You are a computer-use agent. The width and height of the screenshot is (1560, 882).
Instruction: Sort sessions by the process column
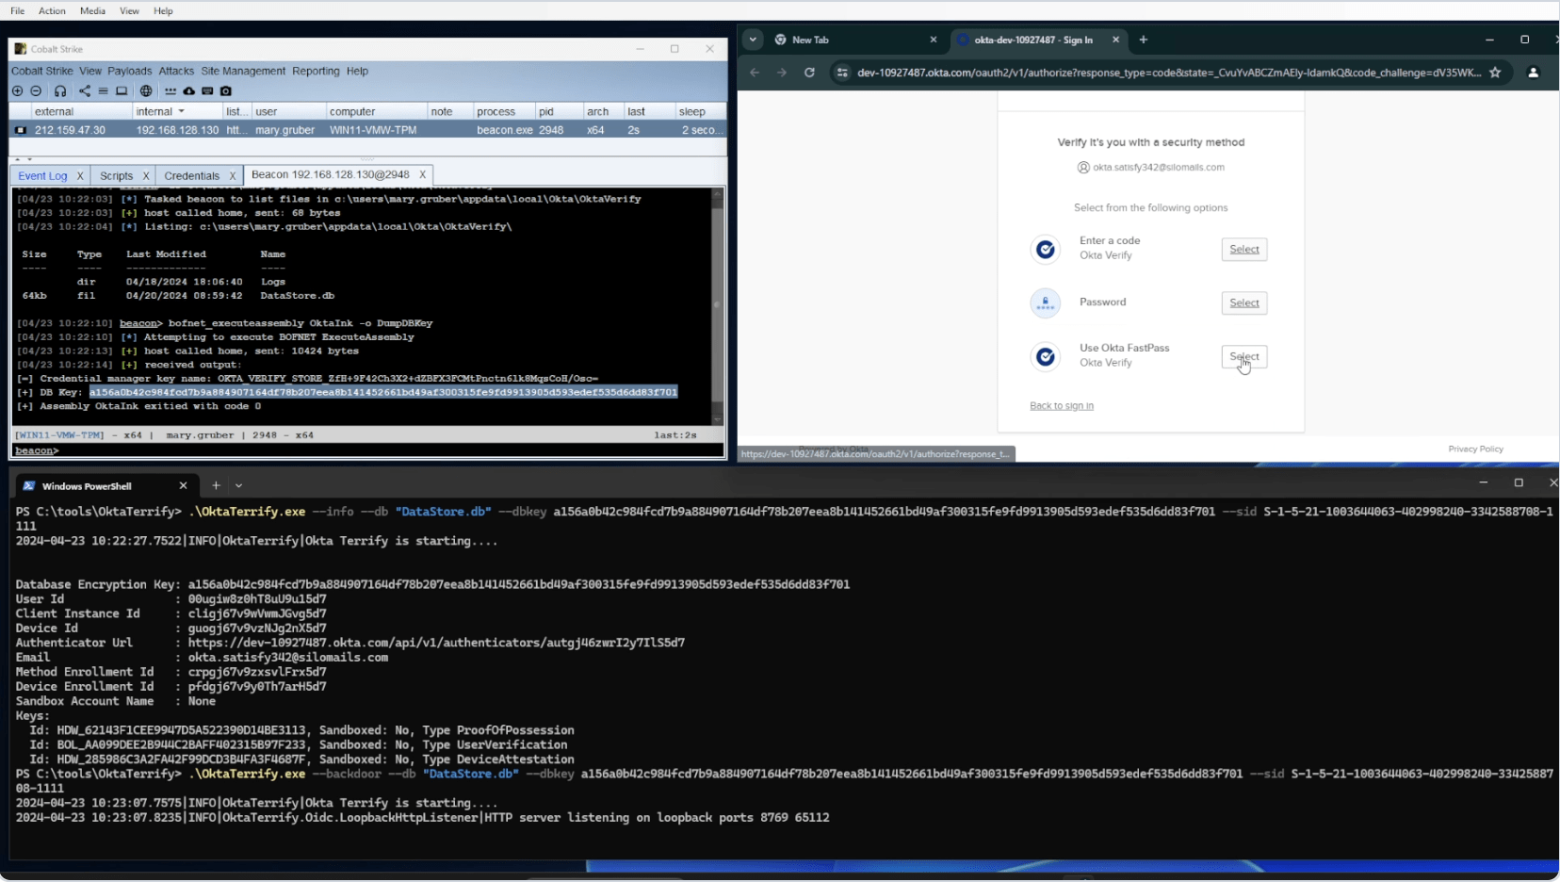[x=504, y=111]
